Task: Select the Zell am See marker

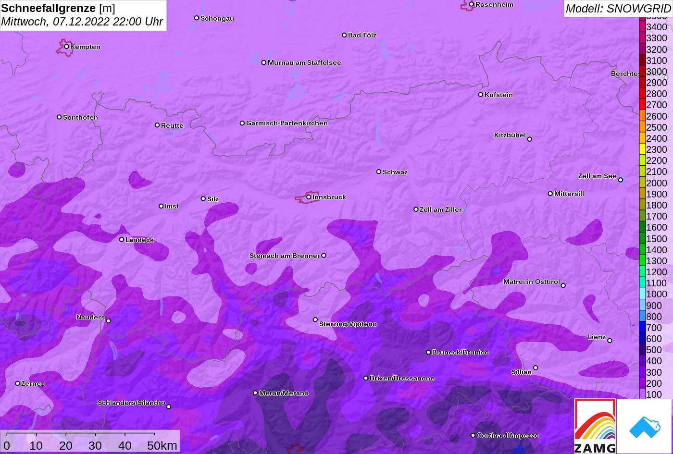Action: pos(621,180)
